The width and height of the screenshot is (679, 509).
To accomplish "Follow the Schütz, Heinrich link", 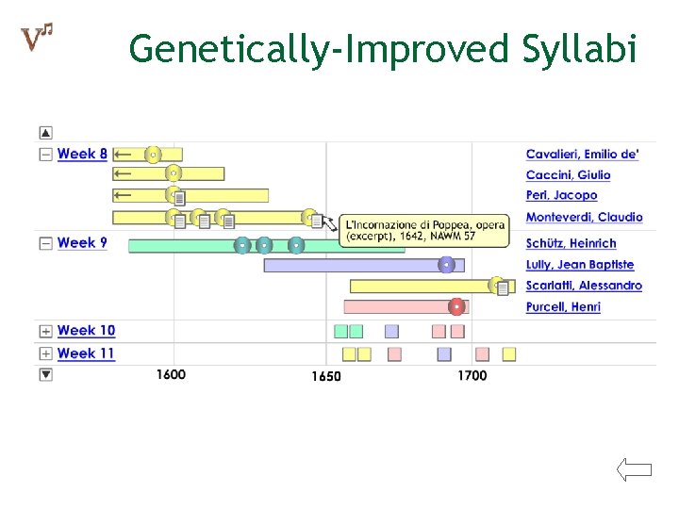I will 571,243.
